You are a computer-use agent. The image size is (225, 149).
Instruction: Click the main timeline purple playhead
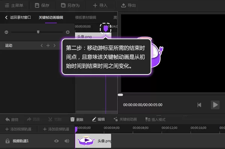pyautogui.click(x=76, y=130)
